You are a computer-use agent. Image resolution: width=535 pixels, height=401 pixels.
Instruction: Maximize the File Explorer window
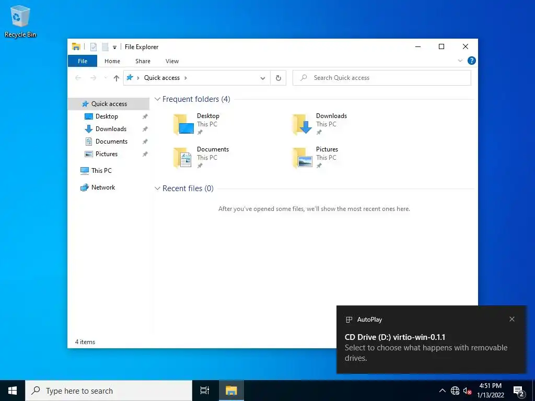click(441, 46)
